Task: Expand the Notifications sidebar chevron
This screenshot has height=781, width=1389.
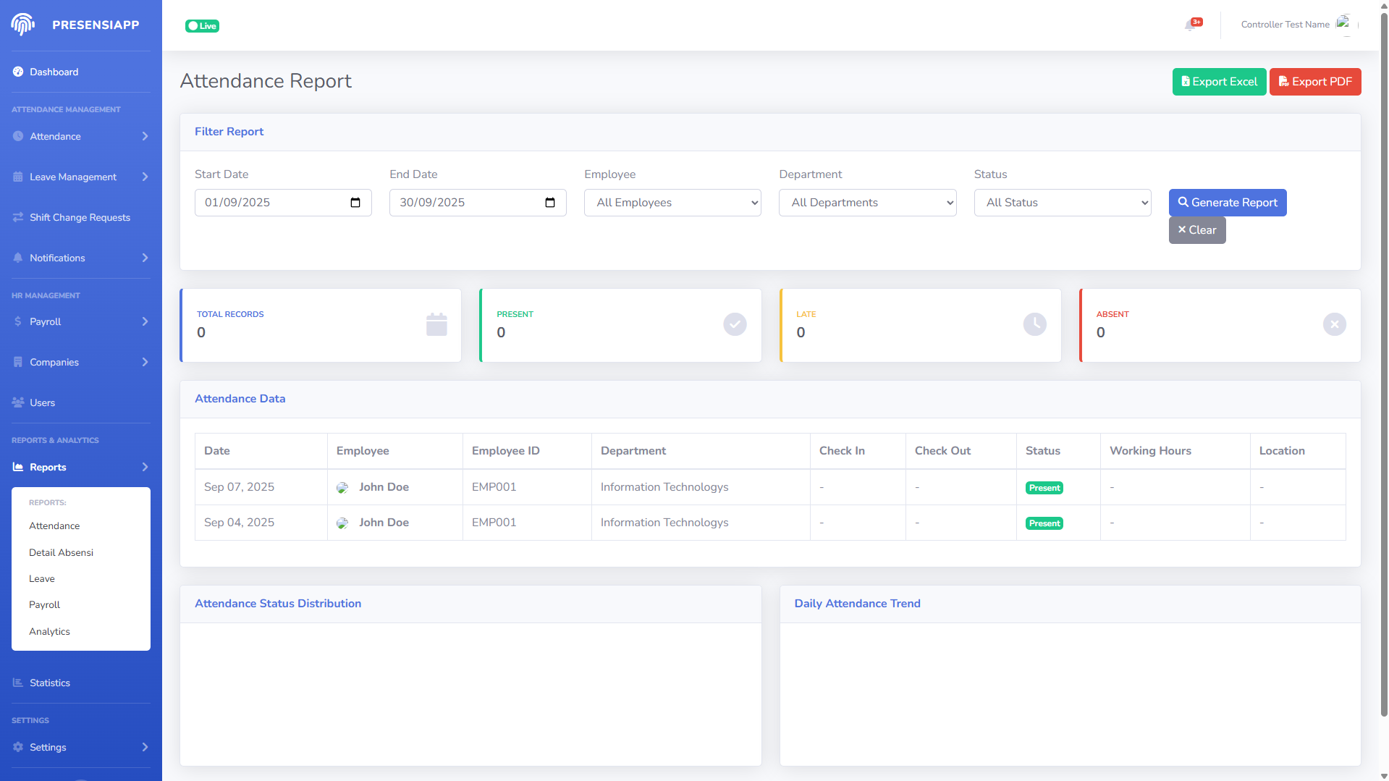Action: [145, 258]
